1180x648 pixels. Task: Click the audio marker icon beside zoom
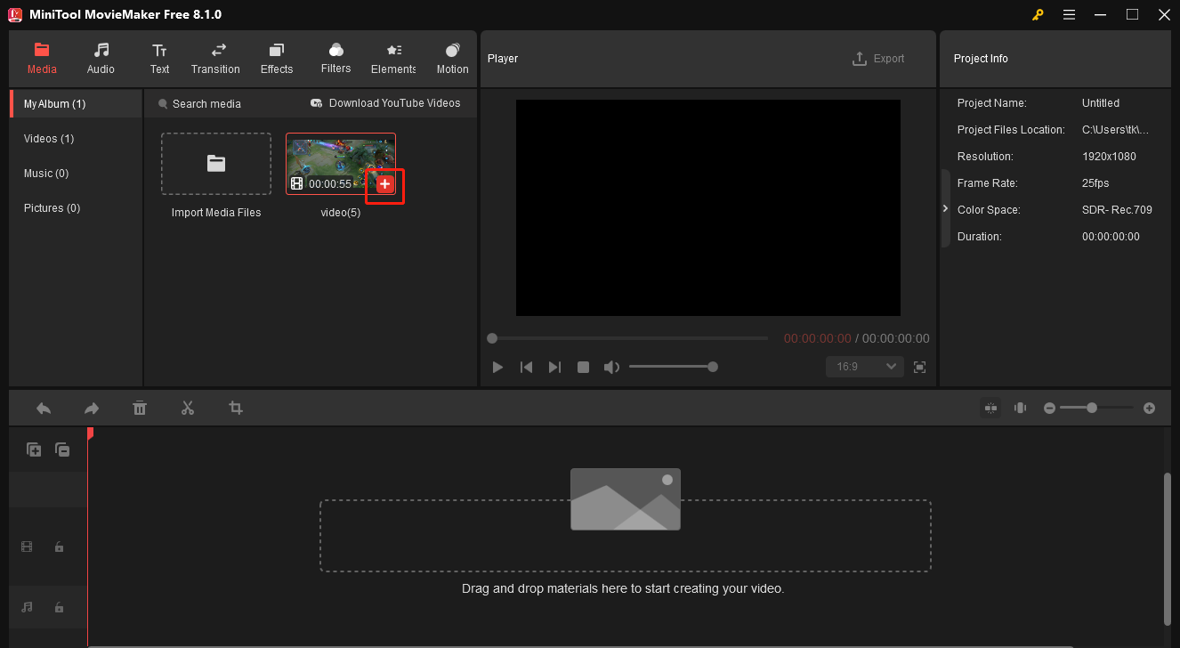tap(1020, 408)
